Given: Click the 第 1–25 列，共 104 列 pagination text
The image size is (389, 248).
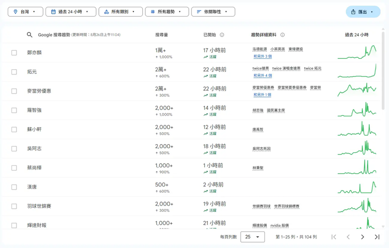Looking at the screenshot, I should click(x=296, y=237).
